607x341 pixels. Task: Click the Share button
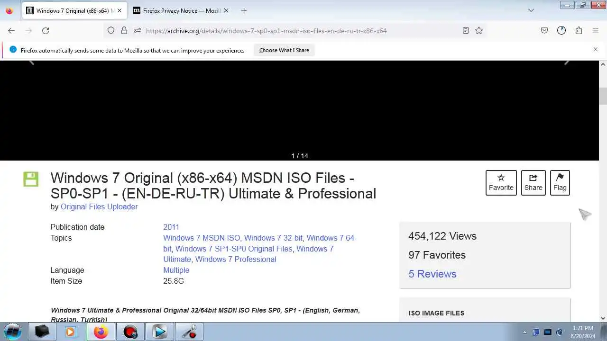533,183
